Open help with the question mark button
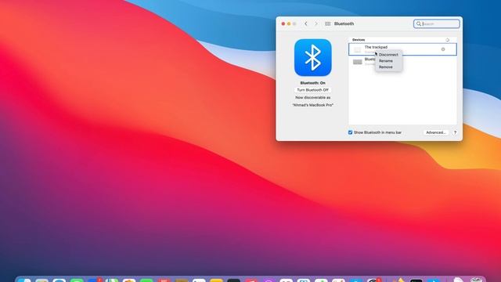Screen dimensions: 501x282 tap(455, 132)
